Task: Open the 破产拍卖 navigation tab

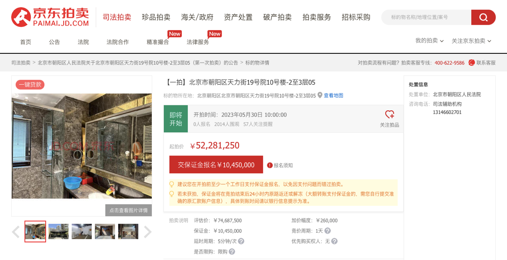Action: point(277,17)
